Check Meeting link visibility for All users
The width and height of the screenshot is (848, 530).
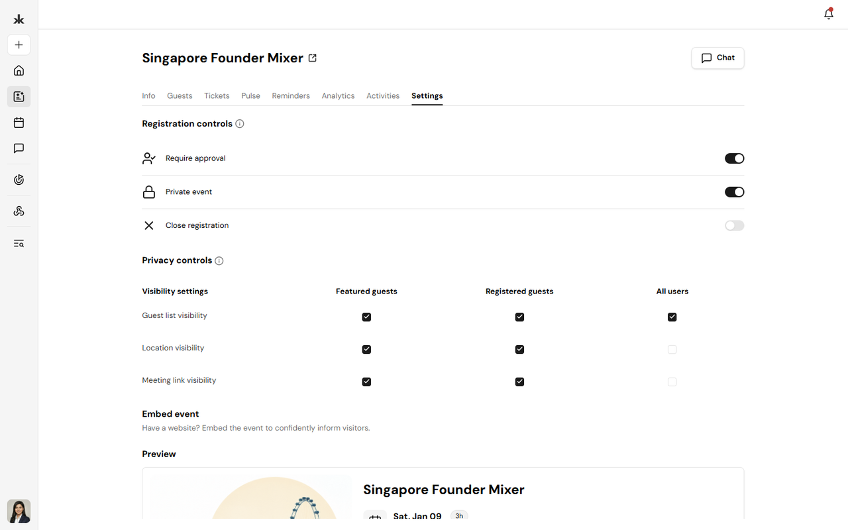(672, 382)
